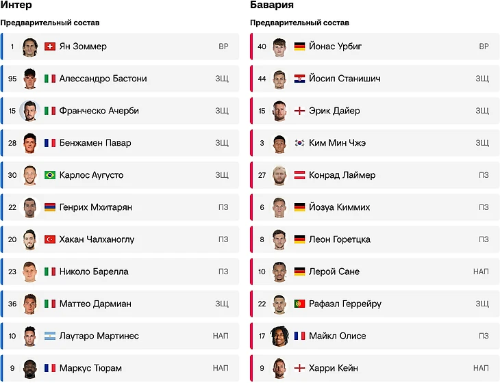Viewport: 500px width, 383px height.
Task: Click the Croatian flag next to Йосип Станишич
Action: tap(299, 79)
